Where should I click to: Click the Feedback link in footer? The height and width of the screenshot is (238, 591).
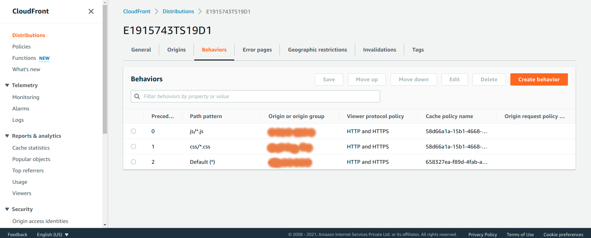coord(18,235)
